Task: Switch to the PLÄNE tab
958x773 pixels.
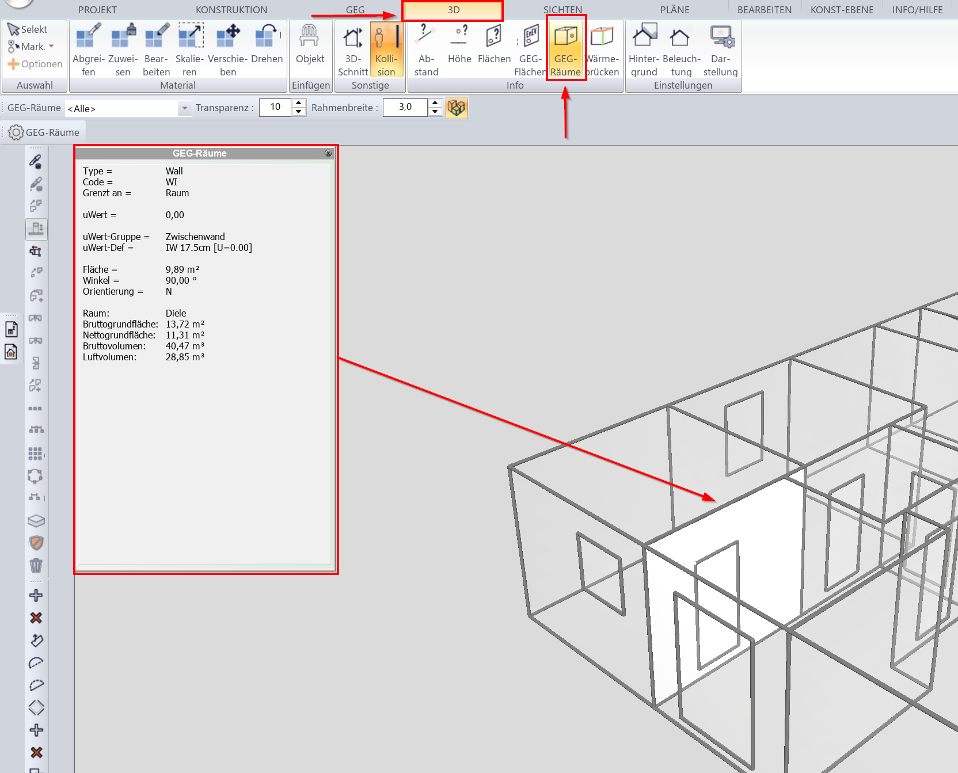Action: pyautogui.click(x=675, y=10)
